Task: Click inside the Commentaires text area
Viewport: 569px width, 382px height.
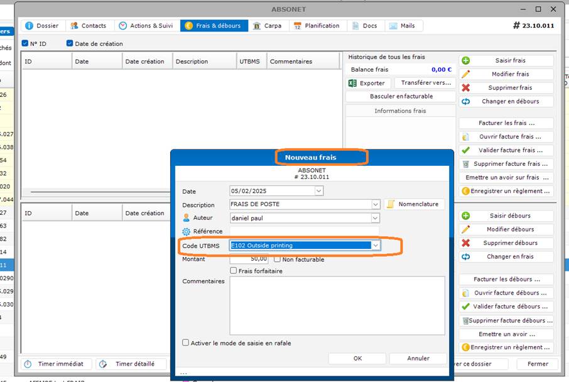Action: [337, 304]
